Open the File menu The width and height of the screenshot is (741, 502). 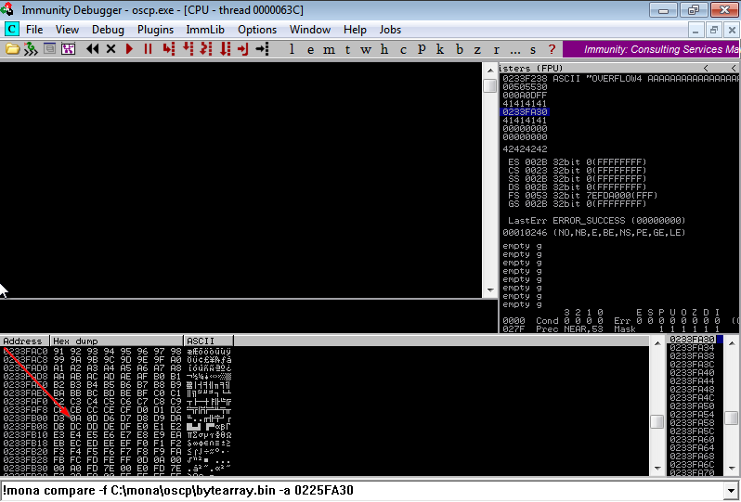[34, 30]
